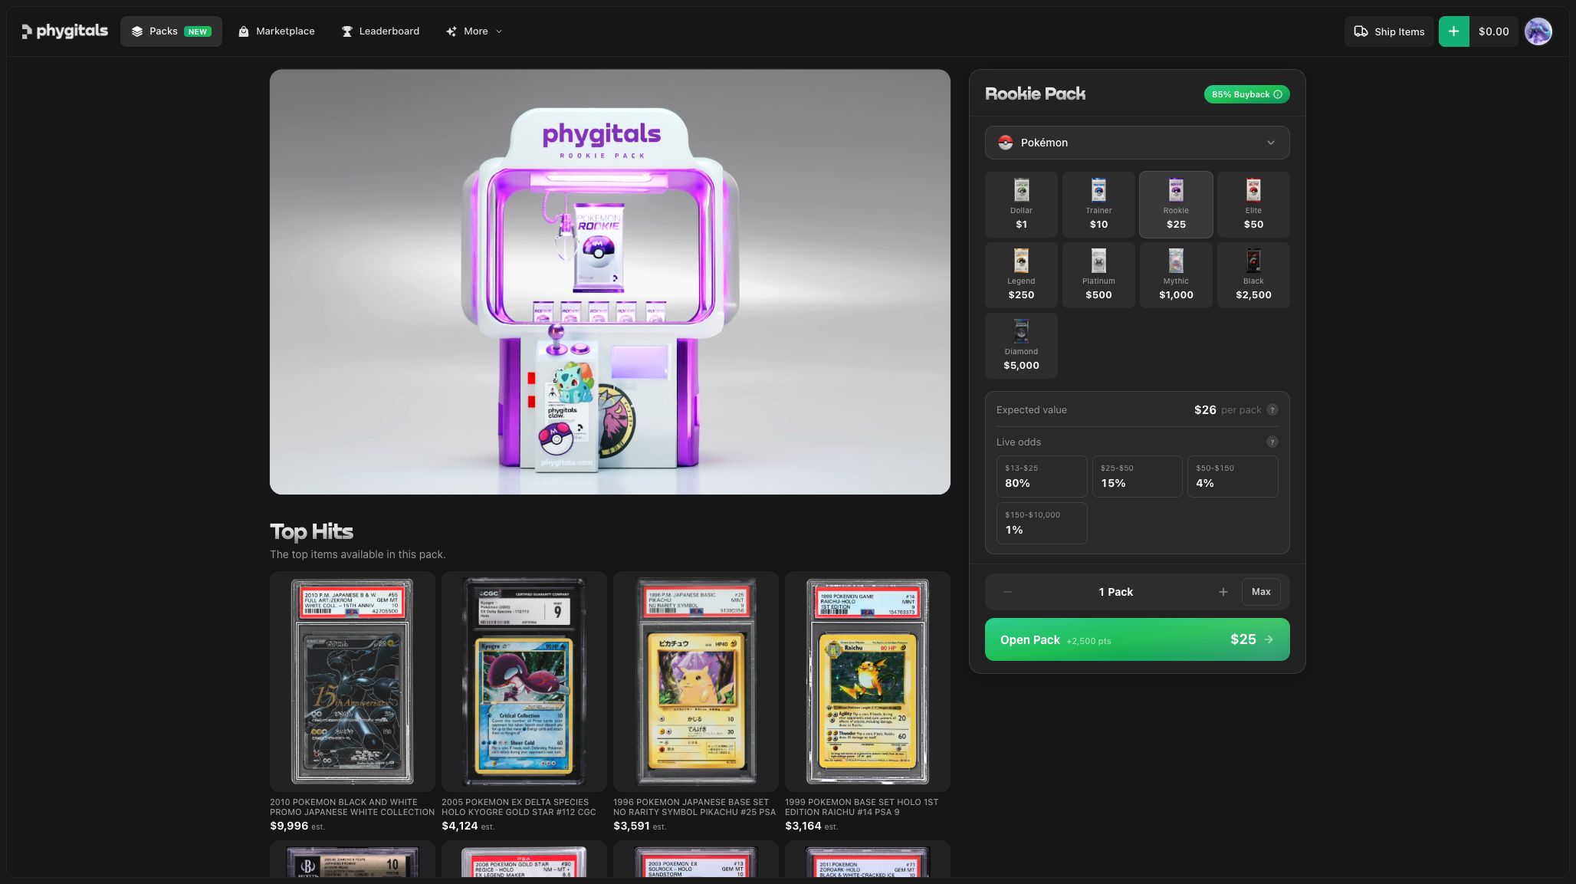Open the 1999 Raichu #14 PSA 9 card
1576x884 pixels.
coord(868,682)
